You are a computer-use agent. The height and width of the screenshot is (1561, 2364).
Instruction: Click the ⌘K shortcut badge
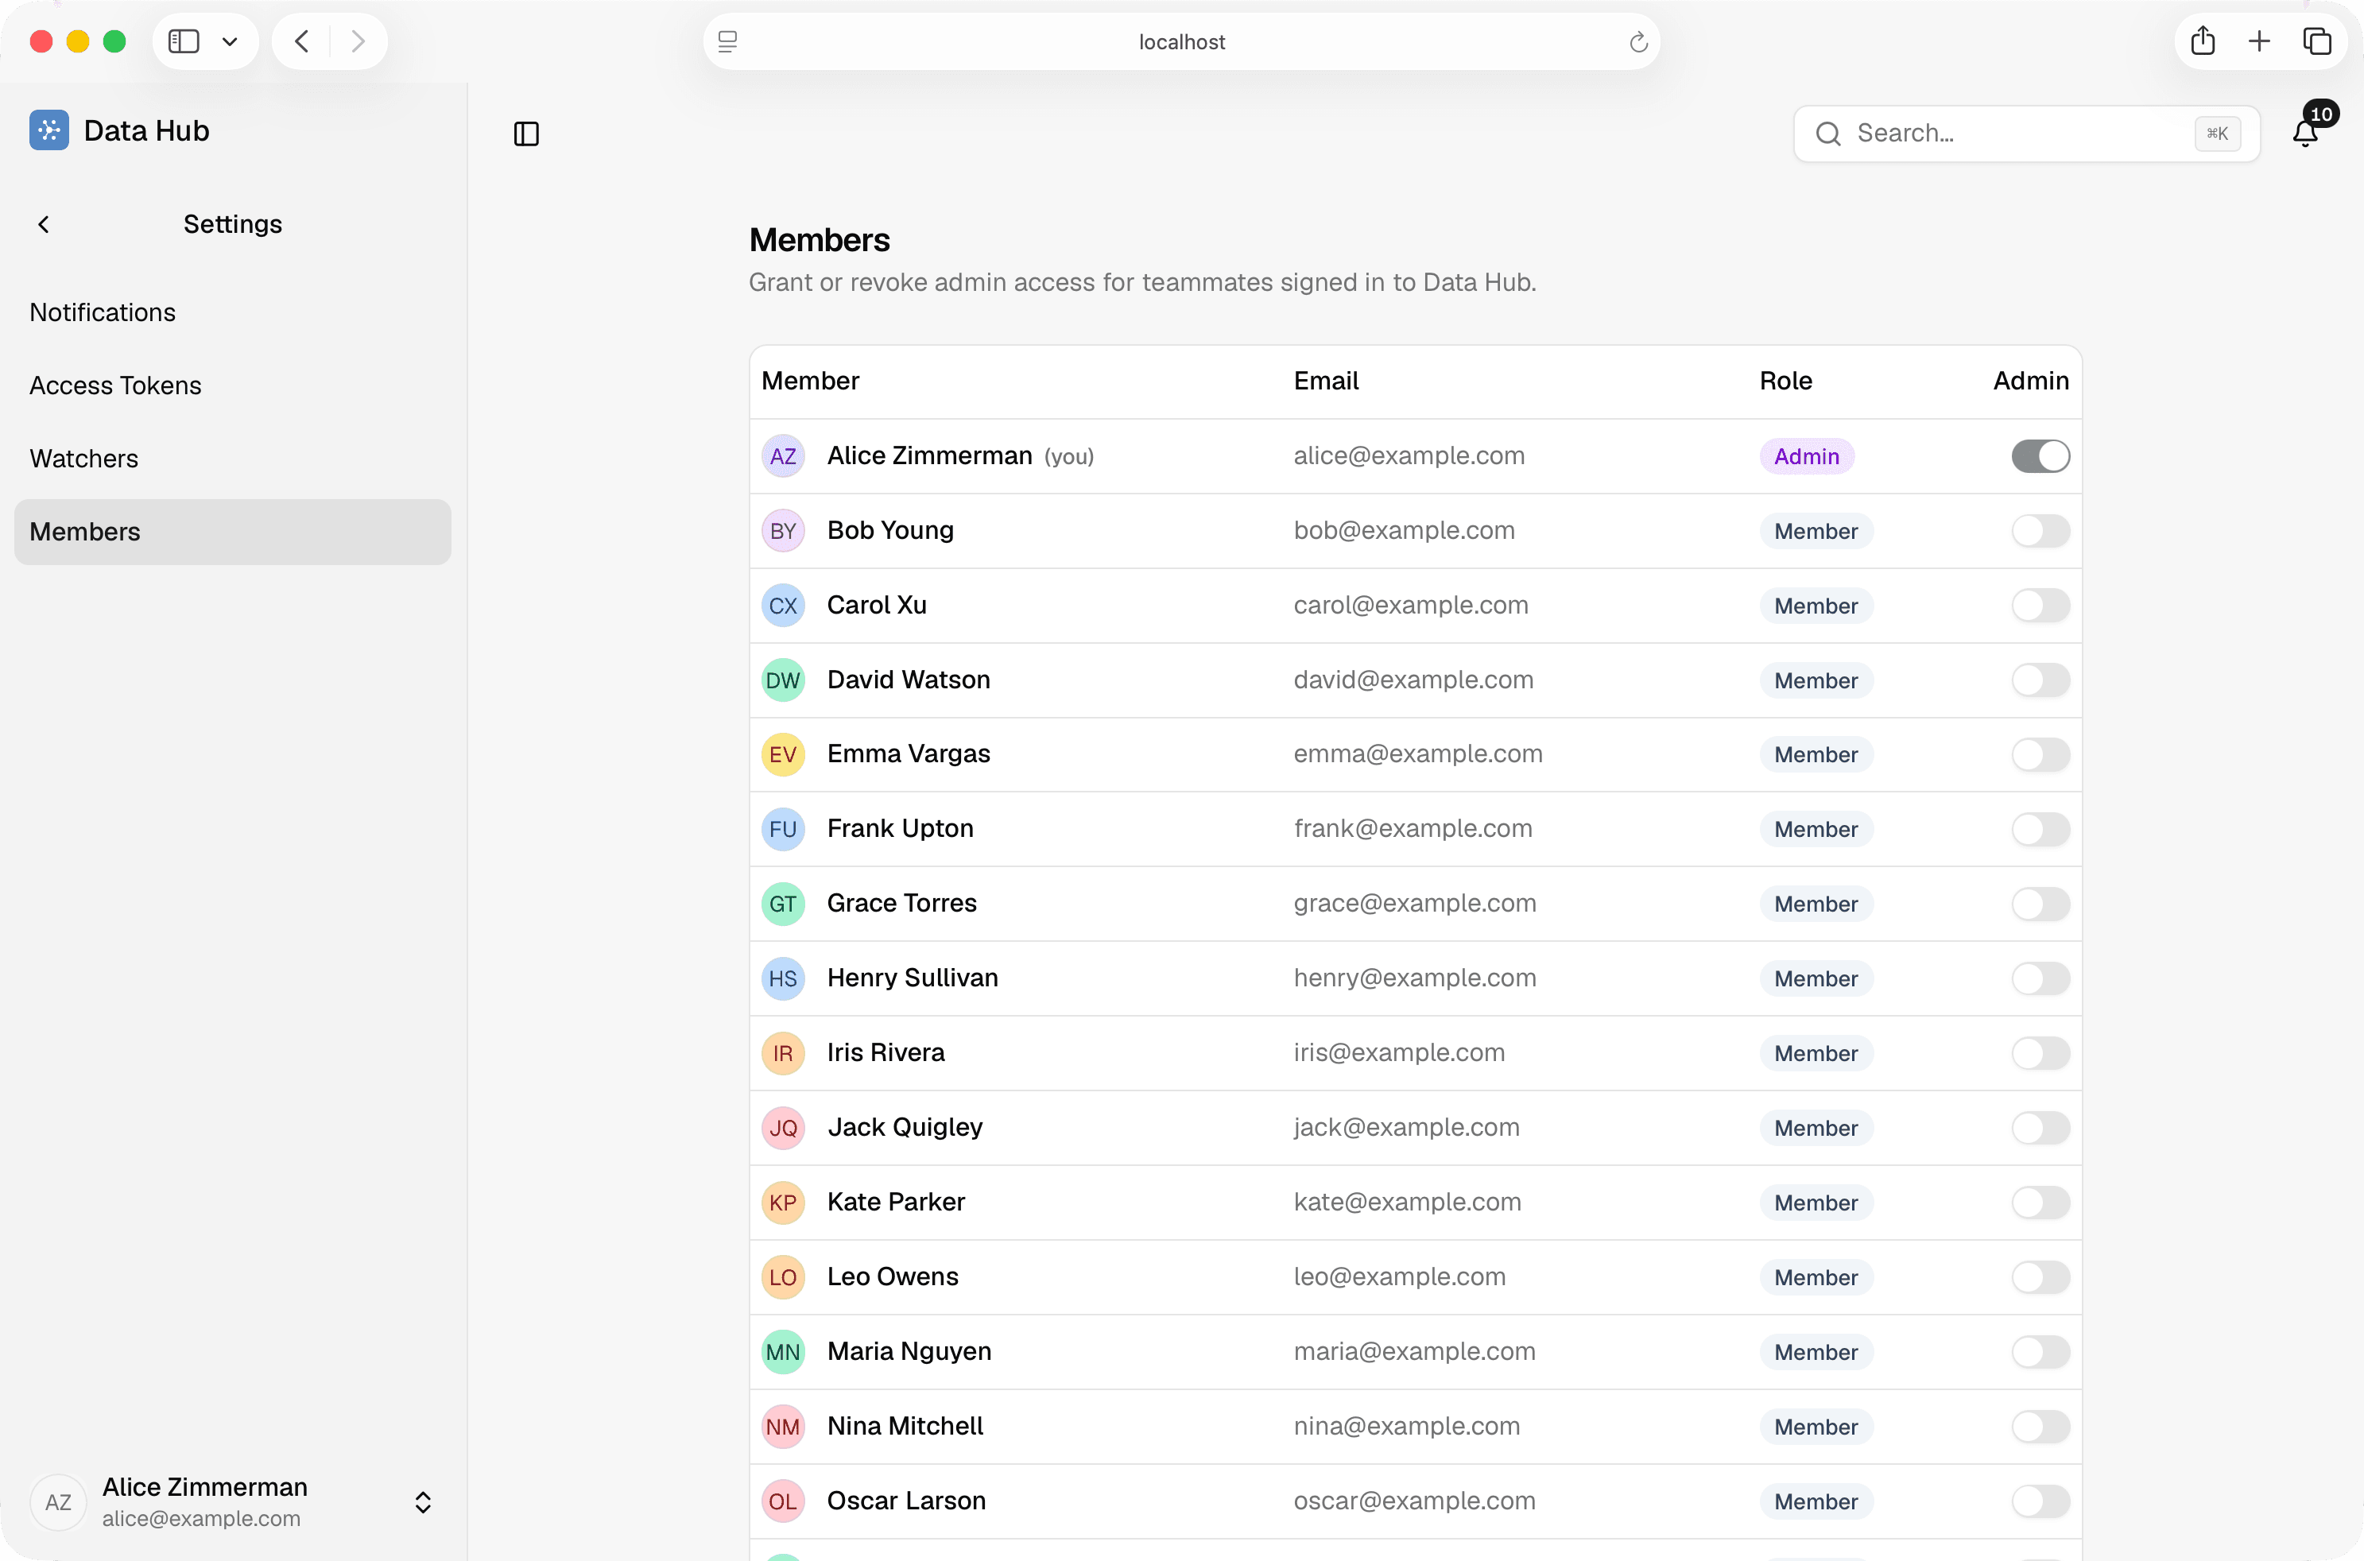(2218, 134)
